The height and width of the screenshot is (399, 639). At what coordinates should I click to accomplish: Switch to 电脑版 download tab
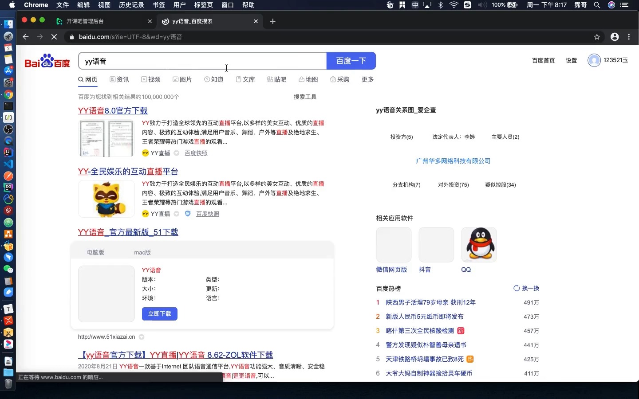[x=95, y=252]
